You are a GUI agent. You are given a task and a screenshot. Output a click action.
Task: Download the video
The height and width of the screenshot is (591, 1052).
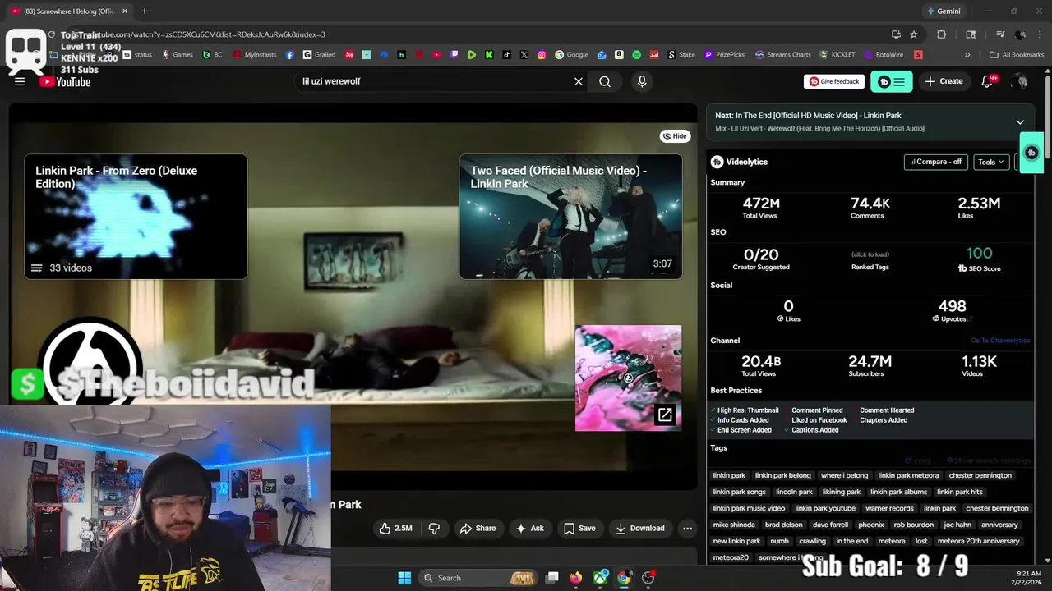tap(640, 528)
